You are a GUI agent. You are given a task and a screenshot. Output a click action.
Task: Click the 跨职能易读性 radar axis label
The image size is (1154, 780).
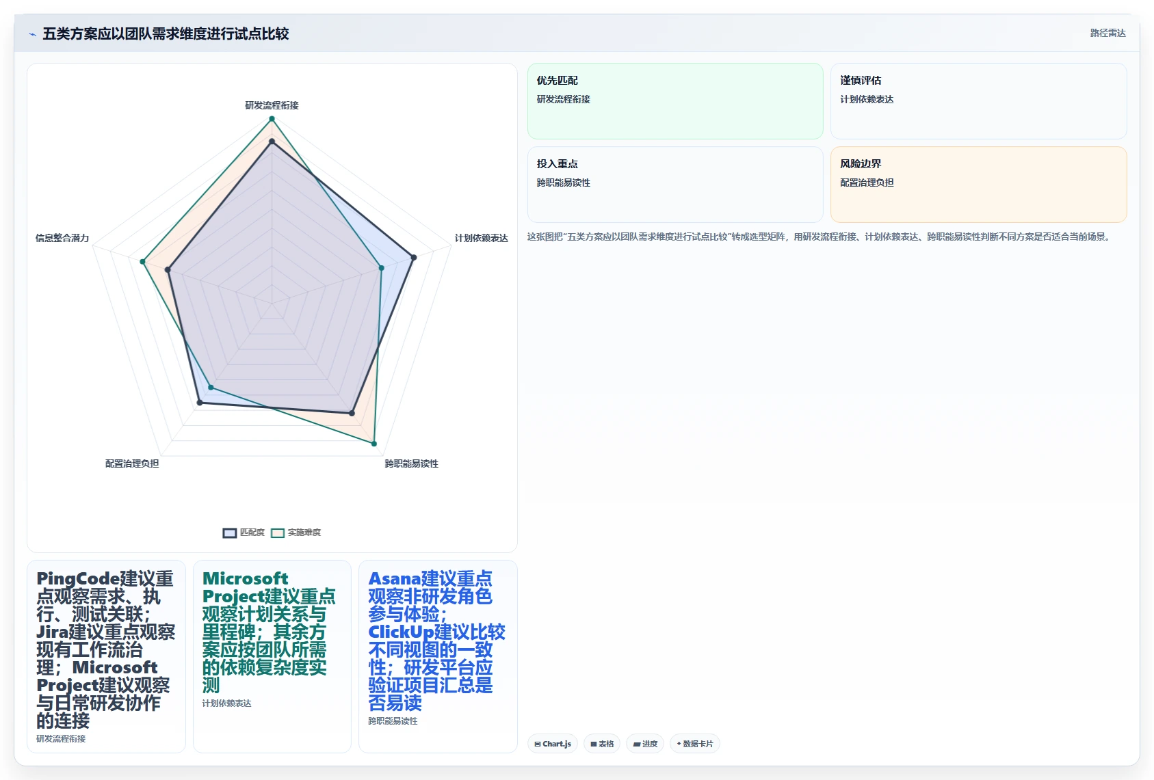pos(411,463)
